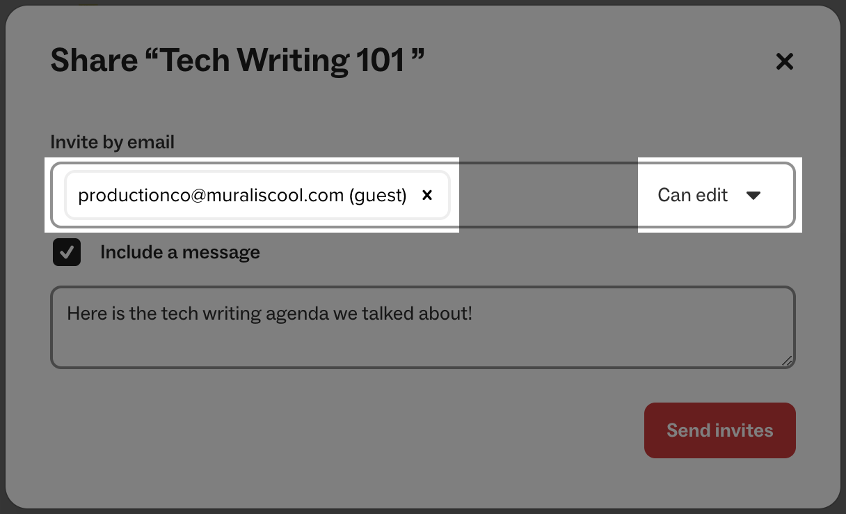846x514 pixels.
Task: Place cursor after "talked about!" text
Action: tap(474, 314)
